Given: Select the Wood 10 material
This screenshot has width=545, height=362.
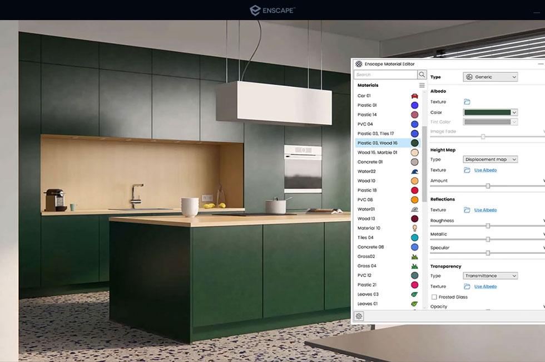Looking at the screenshot, I should [x=388, y=180].
